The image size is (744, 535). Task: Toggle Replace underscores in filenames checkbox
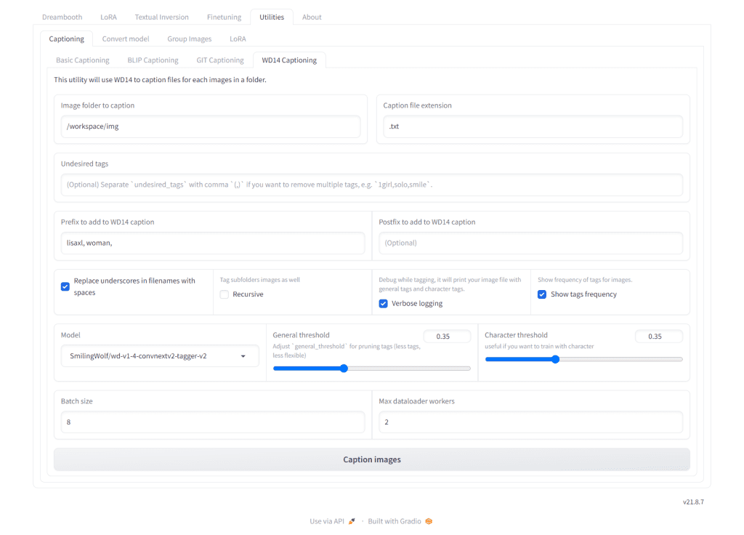65,286
